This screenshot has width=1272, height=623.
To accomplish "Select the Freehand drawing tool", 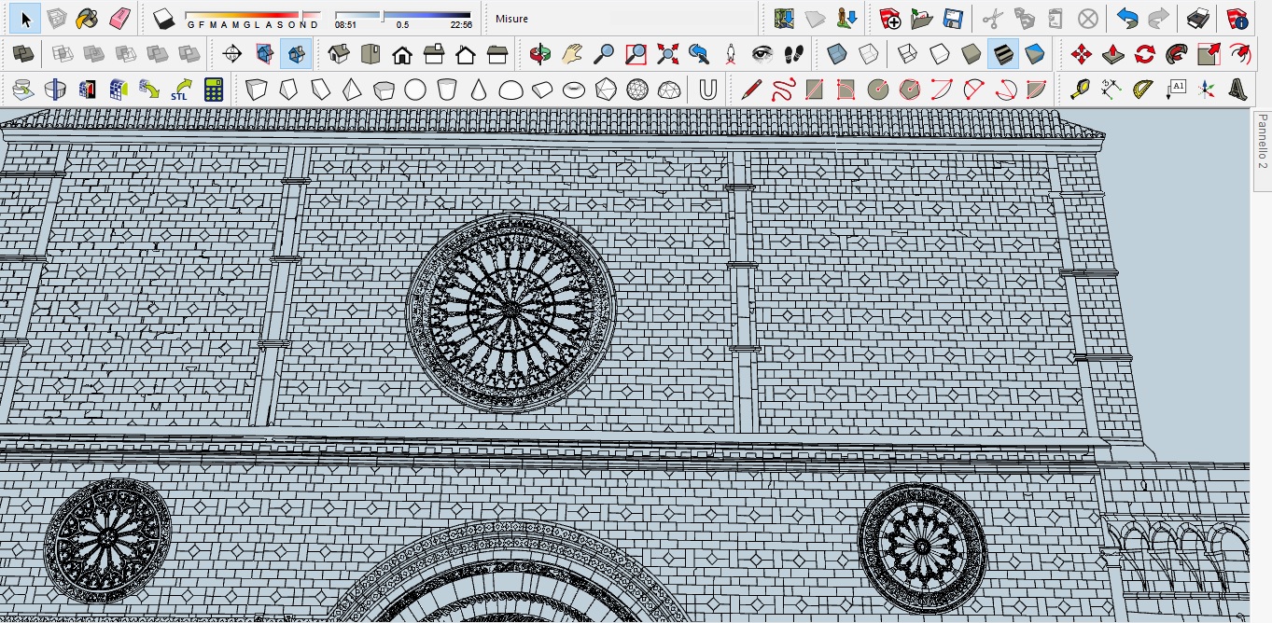I will click(x=783, y=90).
